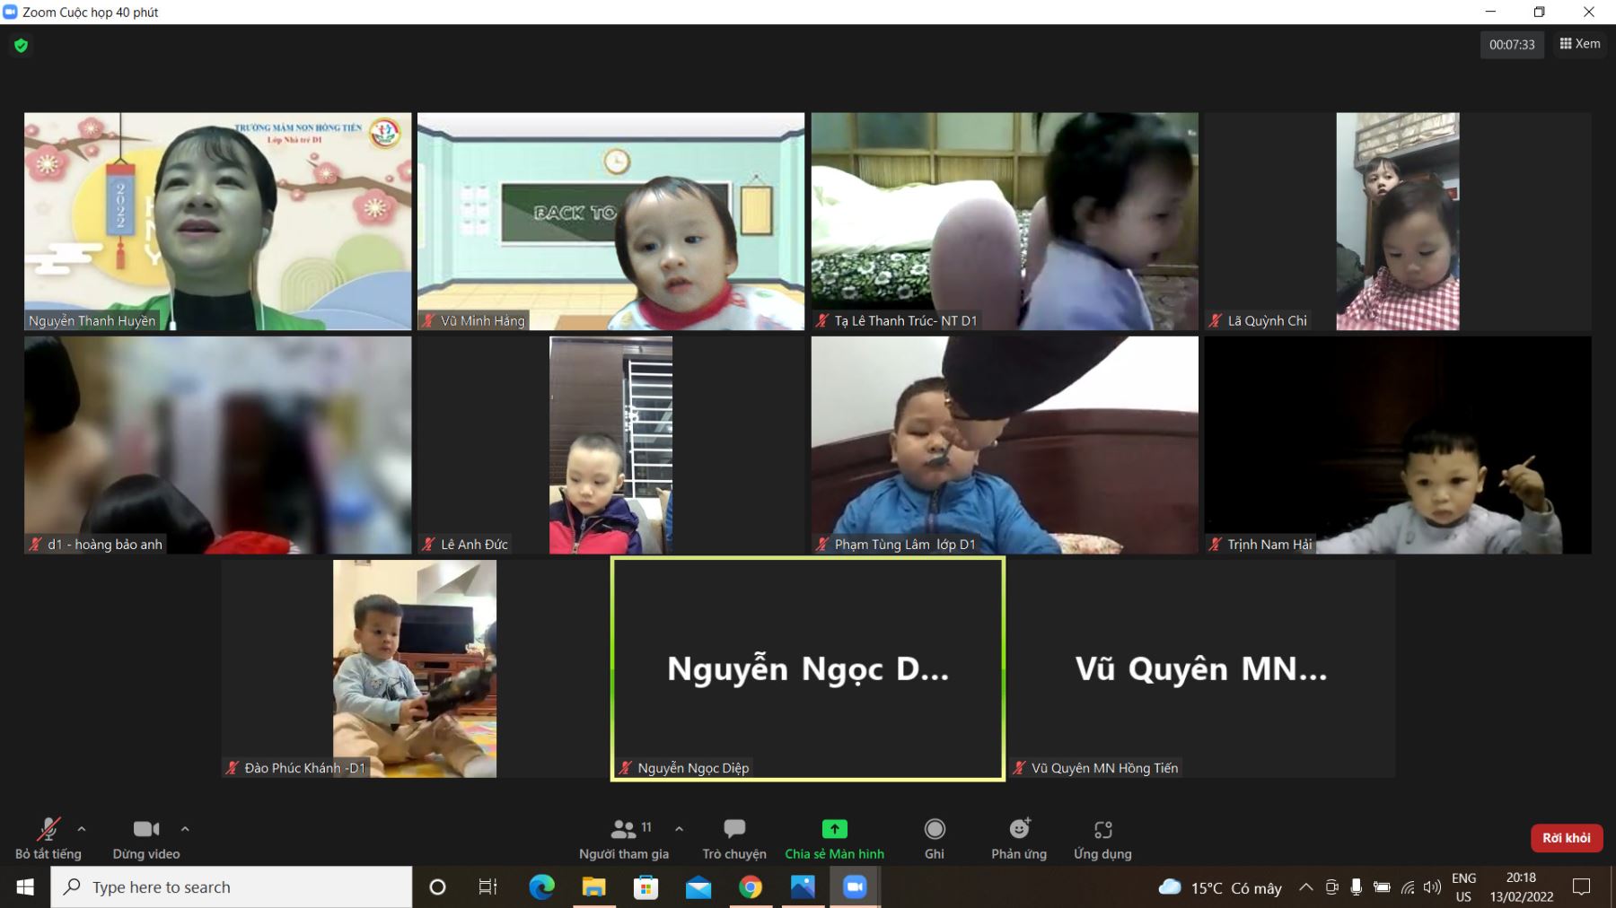Viewport: 1616px width, 908px height.
Task: Click the red Rời khỏi leave button
Action: tap(1566, 838)
